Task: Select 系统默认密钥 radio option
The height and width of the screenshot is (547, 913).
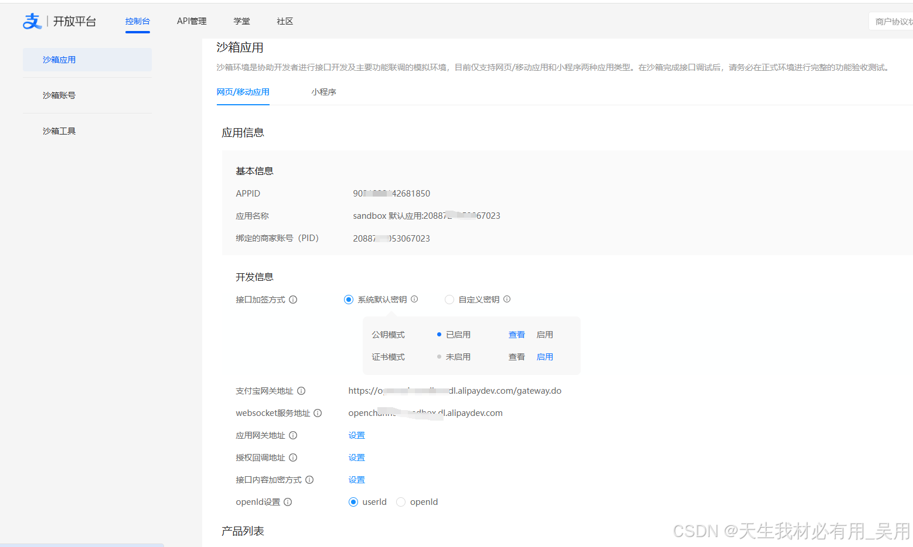Action: click(349, 300)
